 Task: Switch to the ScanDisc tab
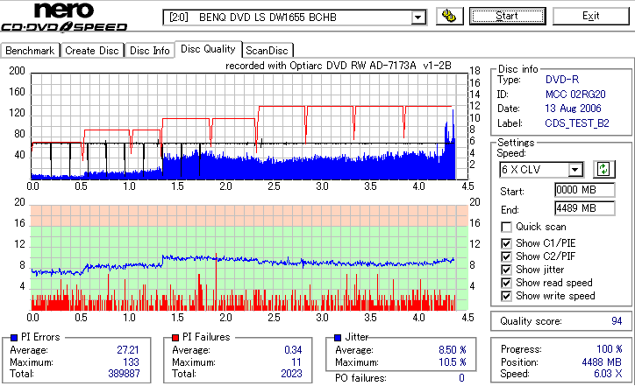pos(267,51)
